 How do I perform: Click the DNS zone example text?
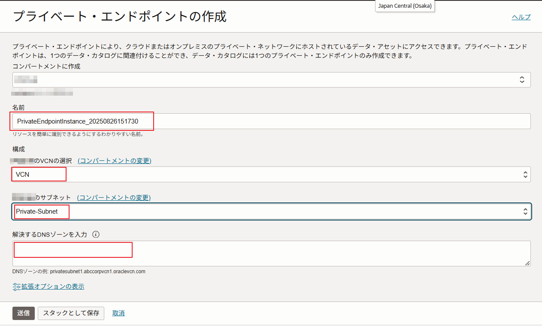click(x=79, y=272)
